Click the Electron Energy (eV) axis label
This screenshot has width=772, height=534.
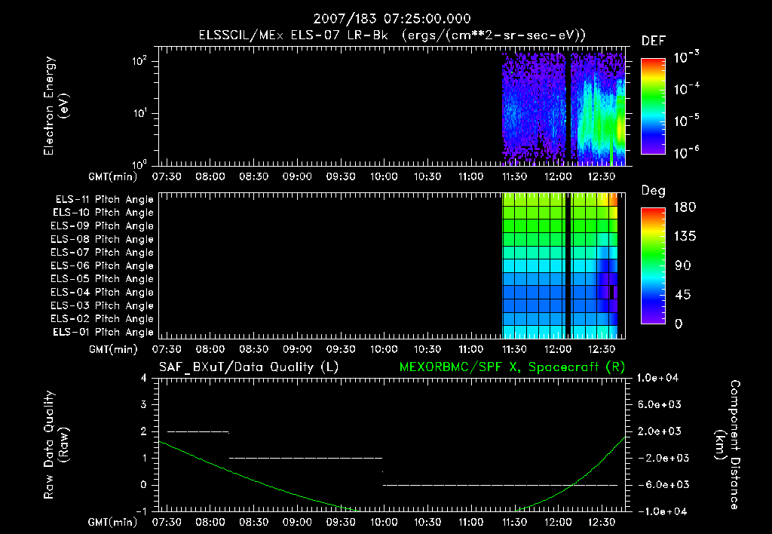(x=56, y=106)
